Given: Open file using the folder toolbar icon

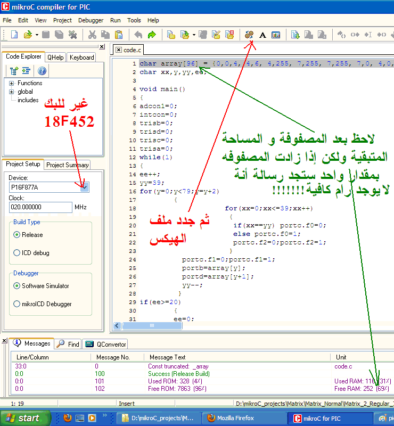Looking at the screenshot, I should pyautogui.click(x=28, y=35).
